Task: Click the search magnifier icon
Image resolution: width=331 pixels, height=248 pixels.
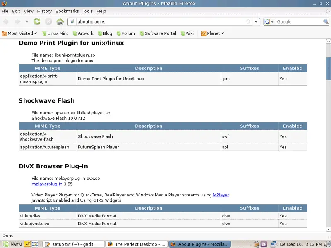Action: 326,21
